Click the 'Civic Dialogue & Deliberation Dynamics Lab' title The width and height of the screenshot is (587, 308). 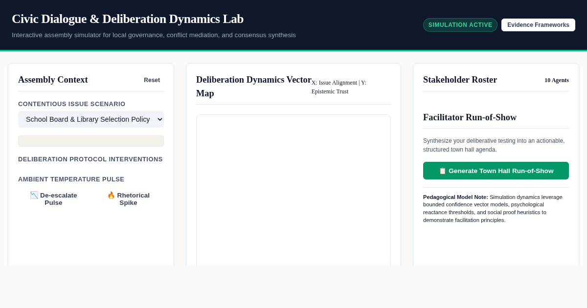[128, 19]
